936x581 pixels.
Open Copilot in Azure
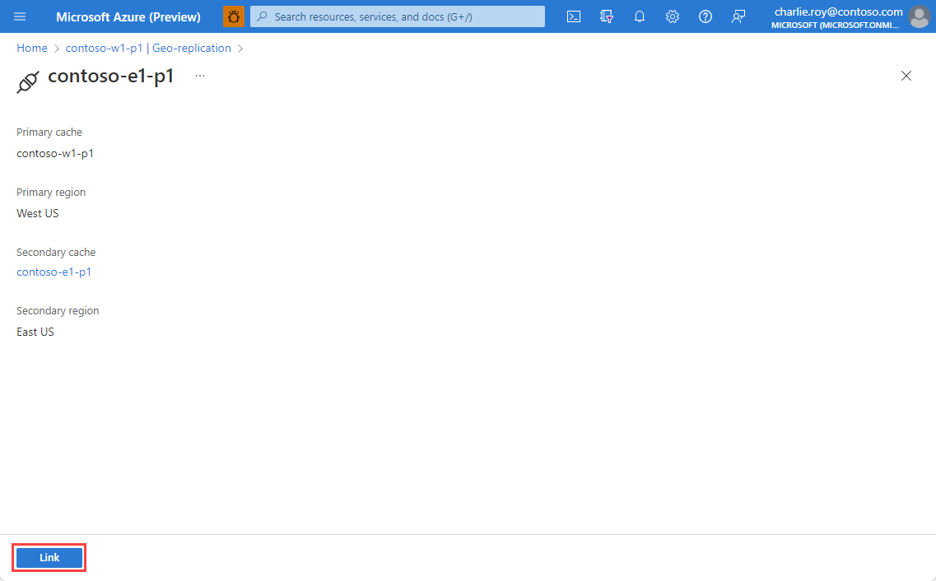233,16
